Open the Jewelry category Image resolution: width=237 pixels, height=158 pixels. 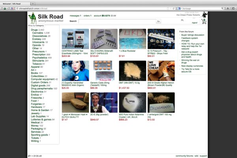click(36, 113)
